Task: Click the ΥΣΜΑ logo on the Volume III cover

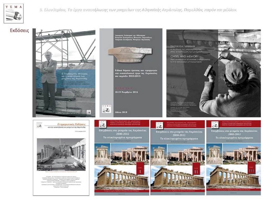Action: coord(215,125)
